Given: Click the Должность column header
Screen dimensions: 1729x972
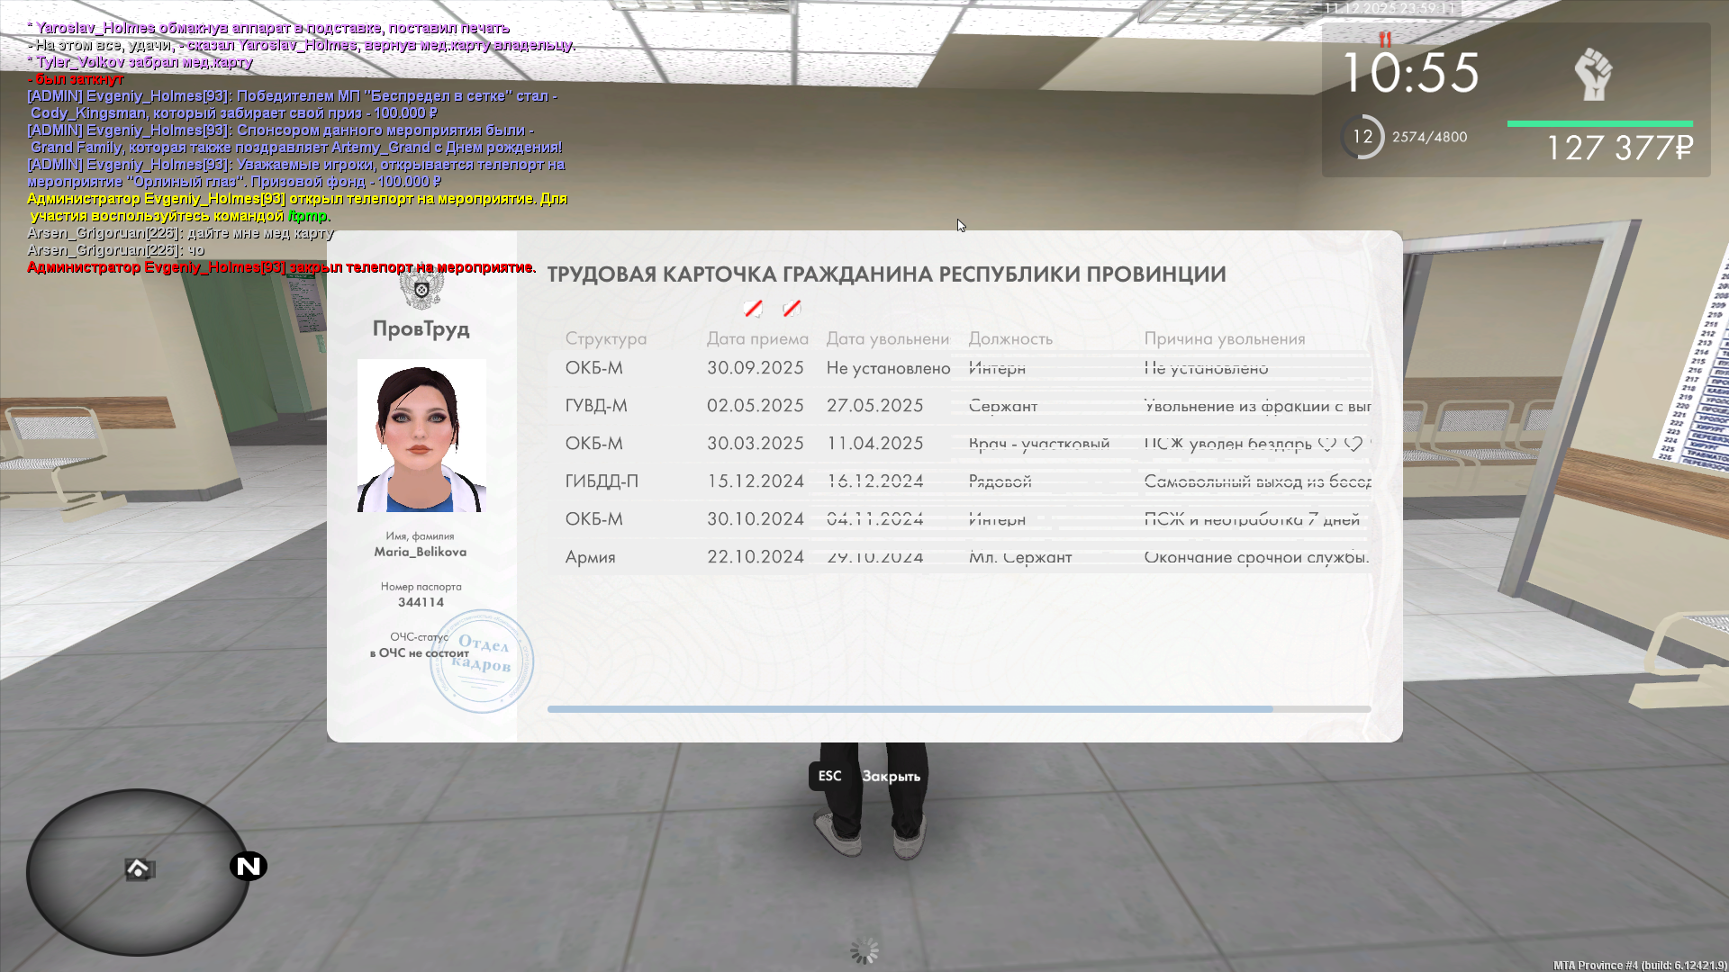Looking at the screenshot, I should pos(1010,338).
